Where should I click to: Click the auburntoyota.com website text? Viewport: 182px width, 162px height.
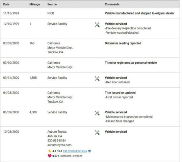pyautogui.click(x=59, y=145)
